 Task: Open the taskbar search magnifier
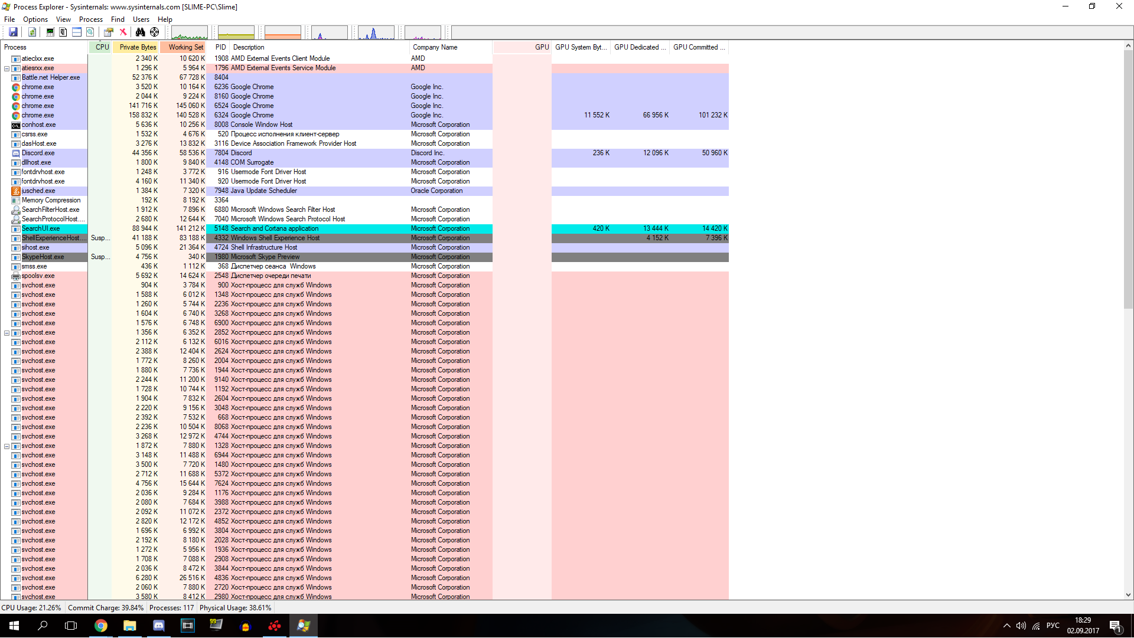(x=43, y=626)
